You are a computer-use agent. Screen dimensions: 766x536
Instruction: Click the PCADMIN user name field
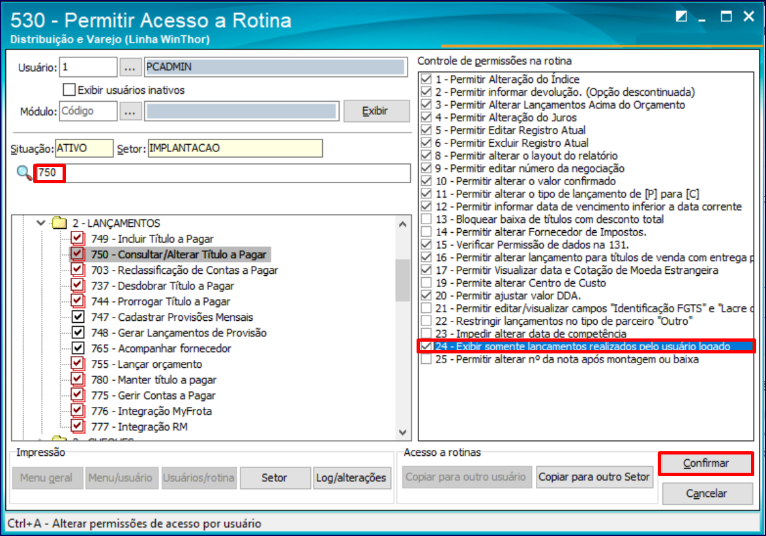[x=276, y=67]
